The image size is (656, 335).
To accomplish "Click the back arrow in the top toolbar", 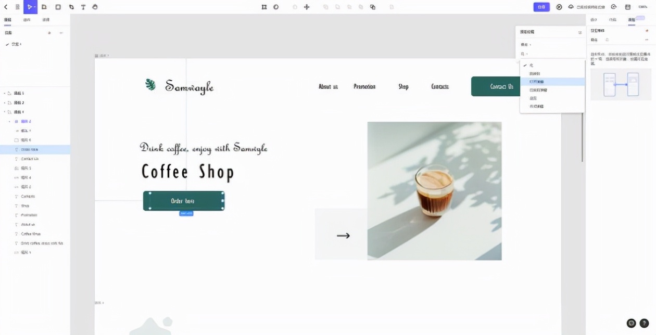I will tap(6, 7).
